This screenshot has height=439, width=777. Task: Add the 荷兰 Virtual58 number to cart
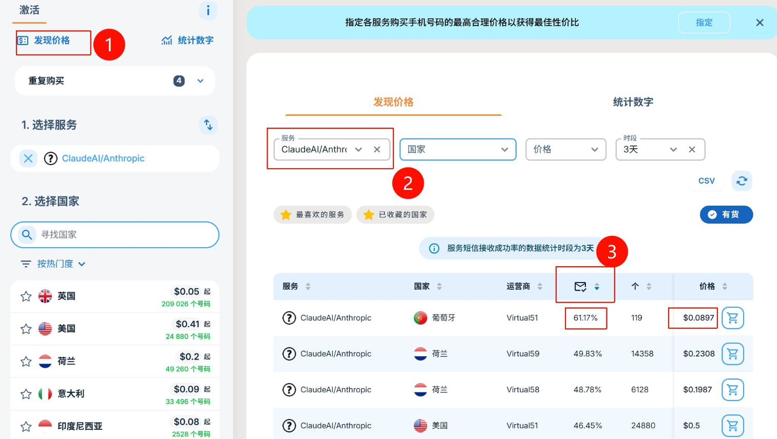(733, 390)
